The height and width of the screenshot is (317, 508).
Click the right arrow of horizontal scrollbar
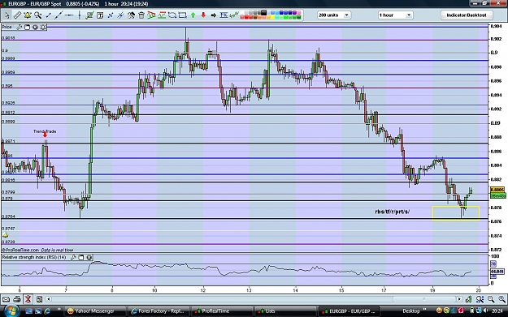coord(459,299)
